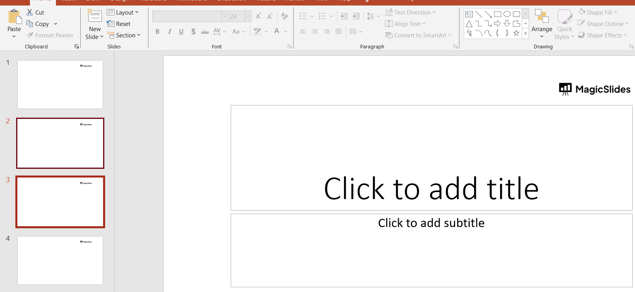Click Increase Font Size icon
635x292 pixels.
click(258, 17)
